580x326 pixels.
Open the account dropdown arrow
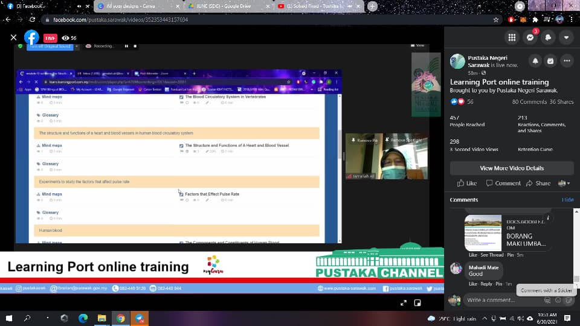click(x=566, y=37)
